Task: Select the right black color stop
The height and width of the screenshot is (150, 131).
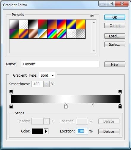Action: coord(120,106)
